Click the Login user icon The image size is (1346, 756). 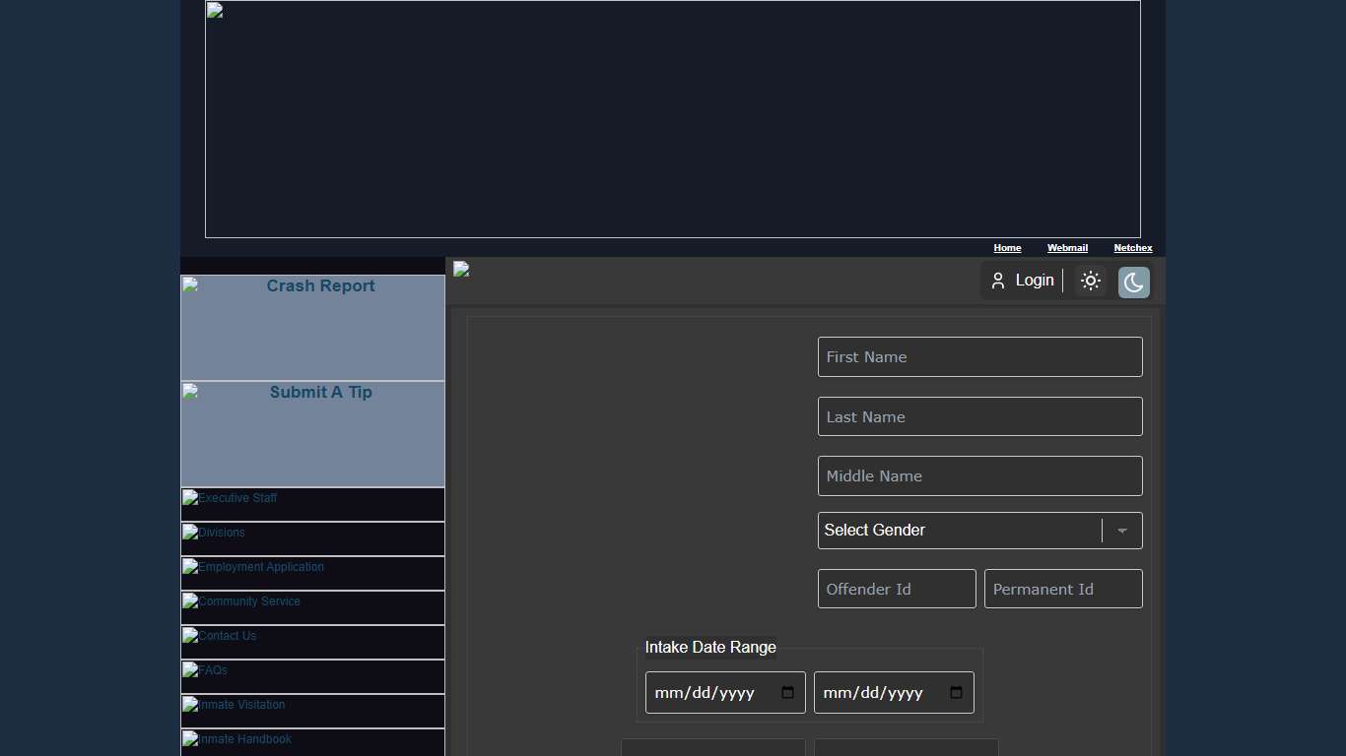point(998,281)
